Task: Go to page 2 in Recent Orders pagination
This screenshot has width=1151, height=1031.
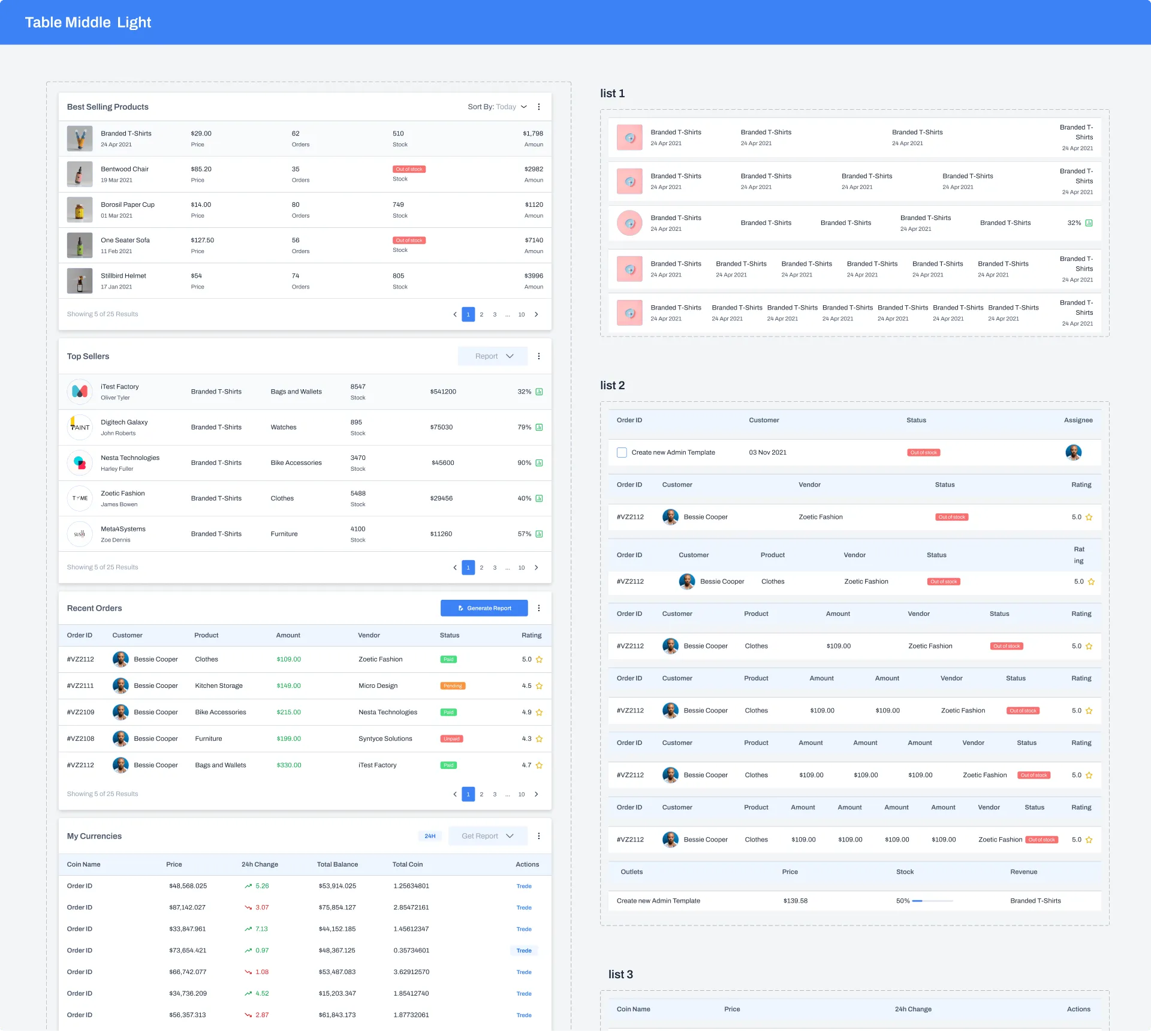Action: pos(481,793)
